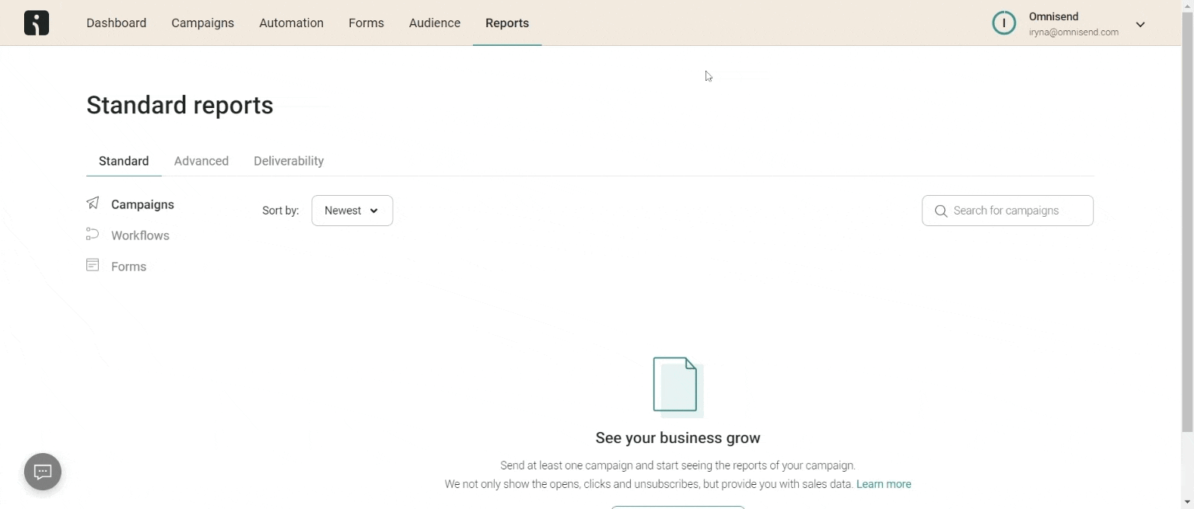Open the Dashboard navigation item
Viewport: 1194px width, 509px height.
[x=116, y=23]
